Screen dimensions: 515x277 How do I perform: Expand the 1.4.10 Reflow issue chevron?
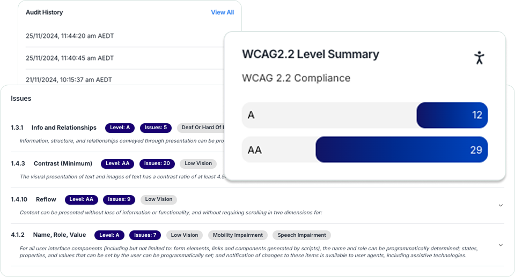point(501,205)
